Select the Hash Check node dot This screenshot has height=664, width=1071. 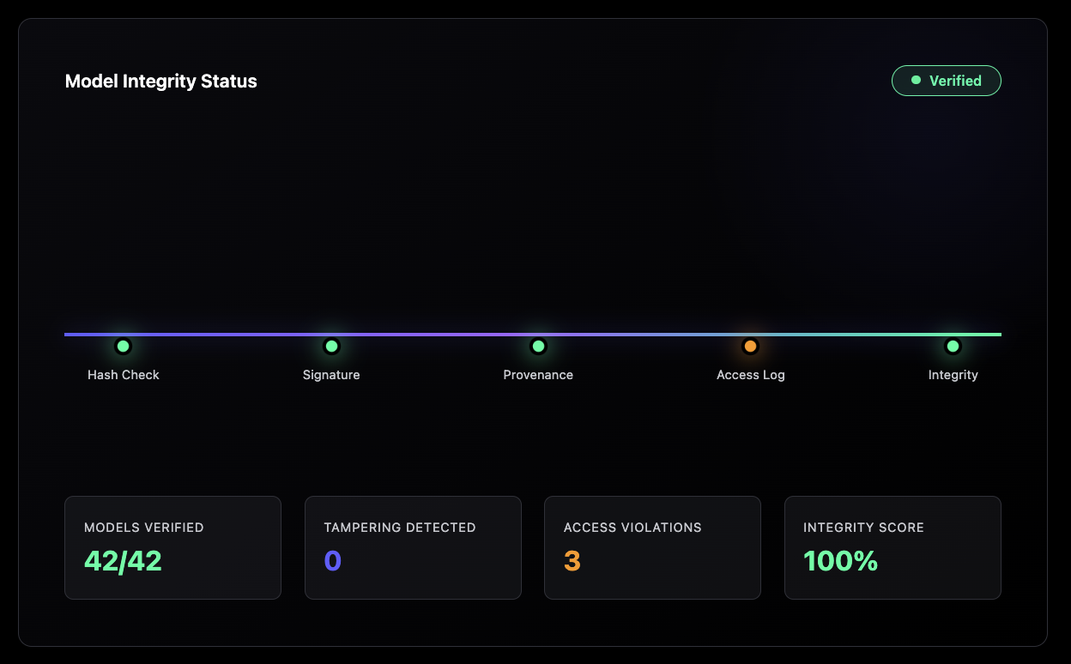coord(123,347)
